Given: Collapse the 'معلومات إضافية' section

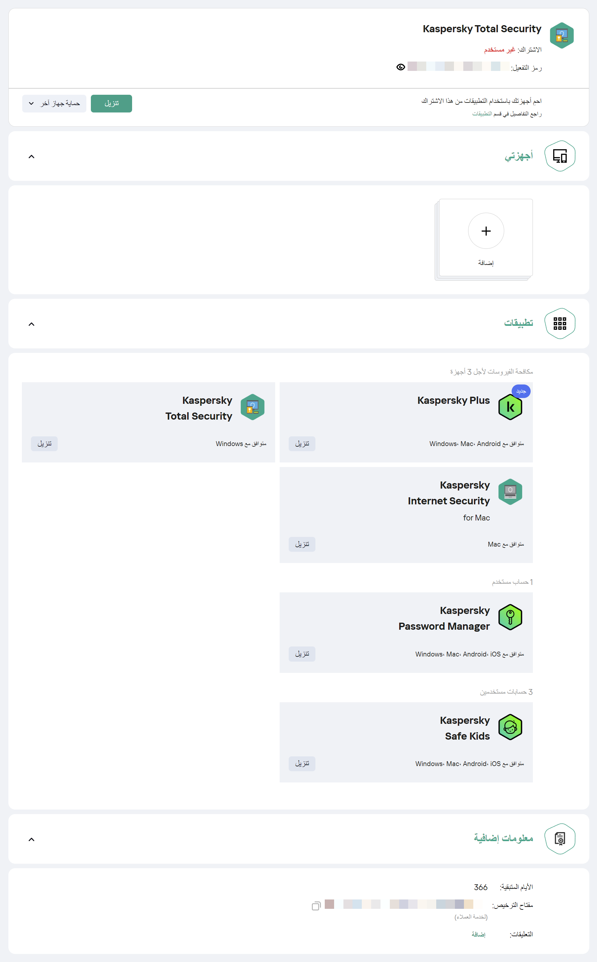Looking at the screenshot, I should [32, 839].
